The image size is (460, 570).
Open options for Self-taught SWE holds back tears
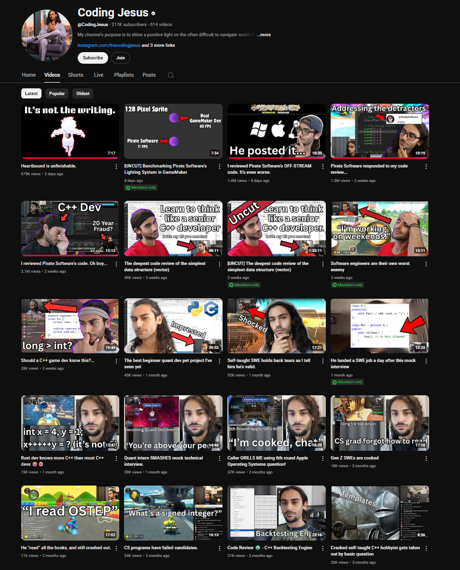pyautogui.click(x=323, y=361)
